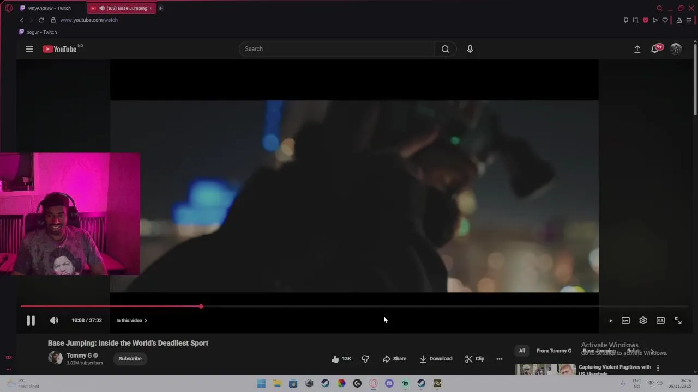Open the taskbar volume control
The width and height of the screenshot is (698, 392).
tap(659, 383)
